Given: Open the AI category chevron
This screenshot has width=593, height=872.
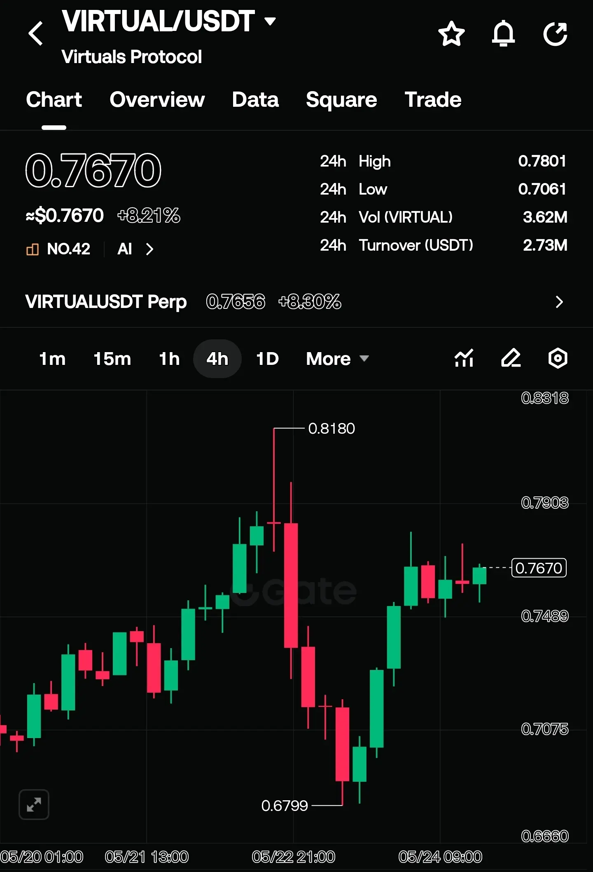Looking at the screenshot, I should click(150, 249).
